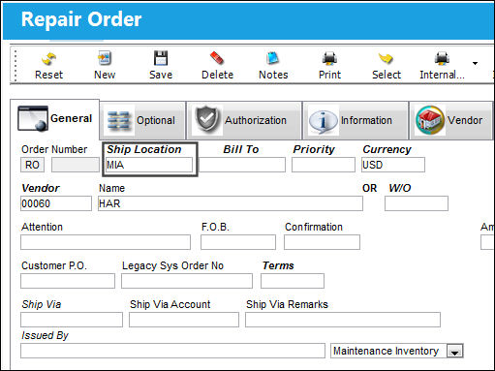
Task: Open the Authorization tab
Action: pyautogui.click(x=244, y=120)
